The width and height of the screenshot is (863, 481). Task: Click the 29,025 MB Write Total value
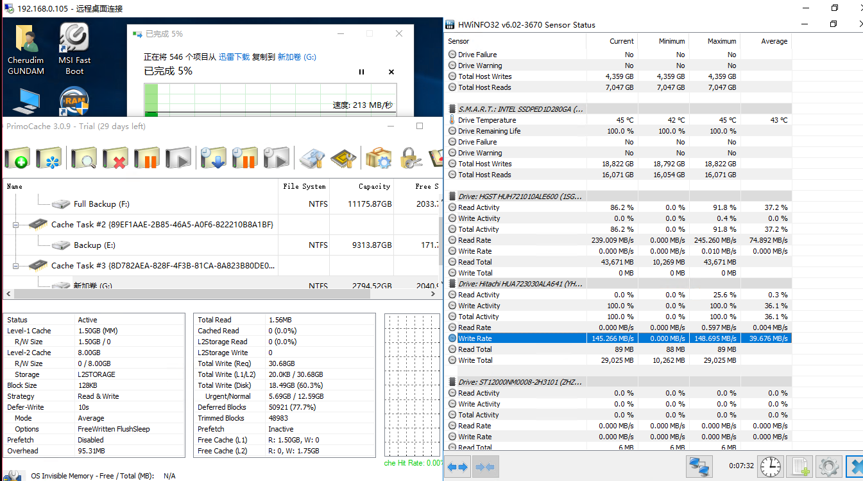616,360
